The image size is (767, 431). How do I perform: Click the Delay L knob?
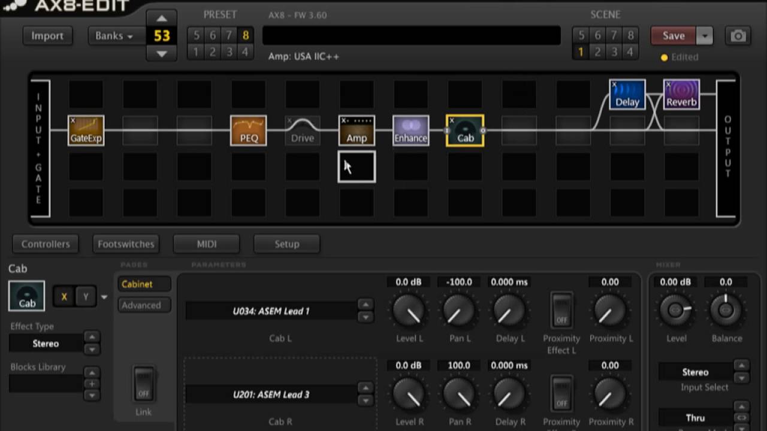coord(510,311)
